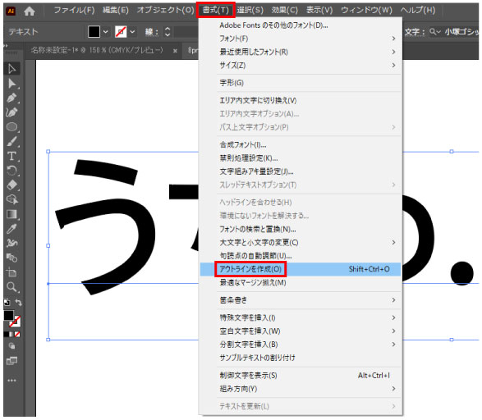Open the 効果(C) menu
The width and height of the screenshot is (482, 420).
point(284,10)
